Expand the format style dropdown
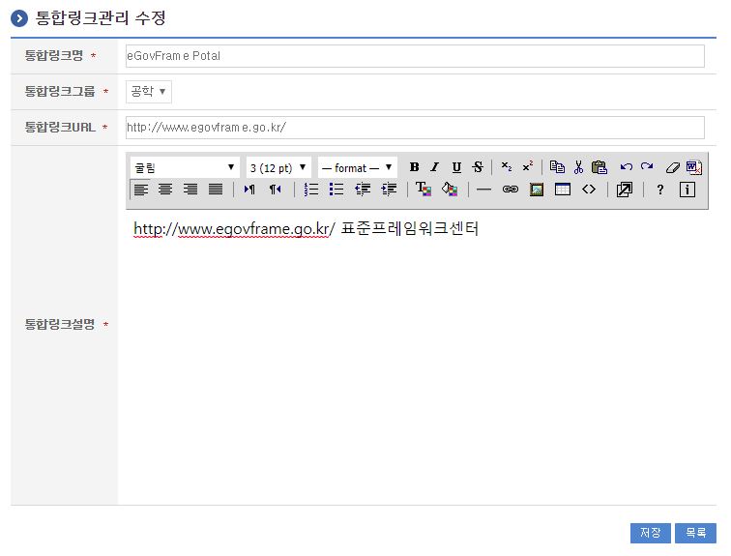This screenshot has height=556, width=731. [357, 167]
